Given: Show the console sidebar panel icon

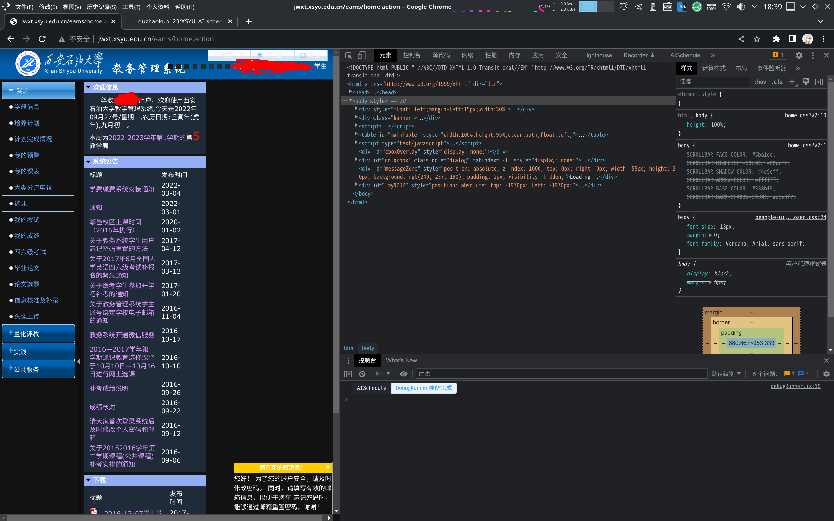Looking at the screenshot, I should point(348,374).
